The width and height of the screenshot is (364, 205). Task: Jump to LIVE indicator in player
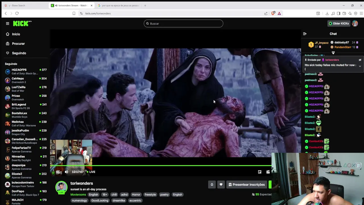coord(91,172)
